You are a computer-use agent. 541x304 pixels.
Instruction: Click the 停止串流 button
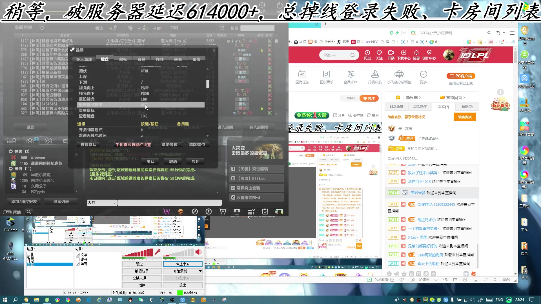pos(183,264)
